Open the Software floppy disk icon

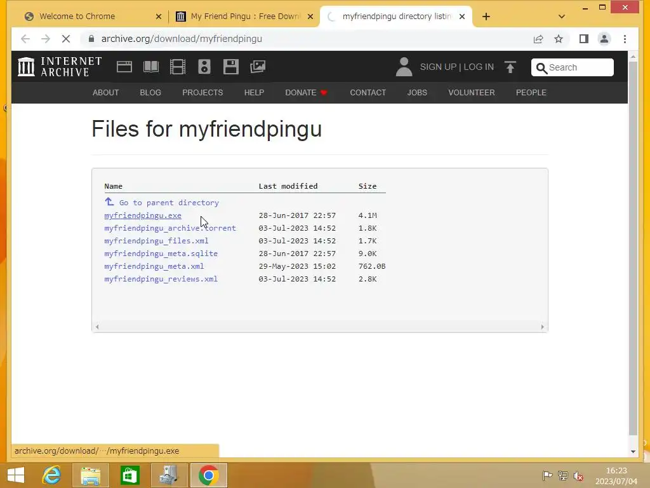coord(231,67)
